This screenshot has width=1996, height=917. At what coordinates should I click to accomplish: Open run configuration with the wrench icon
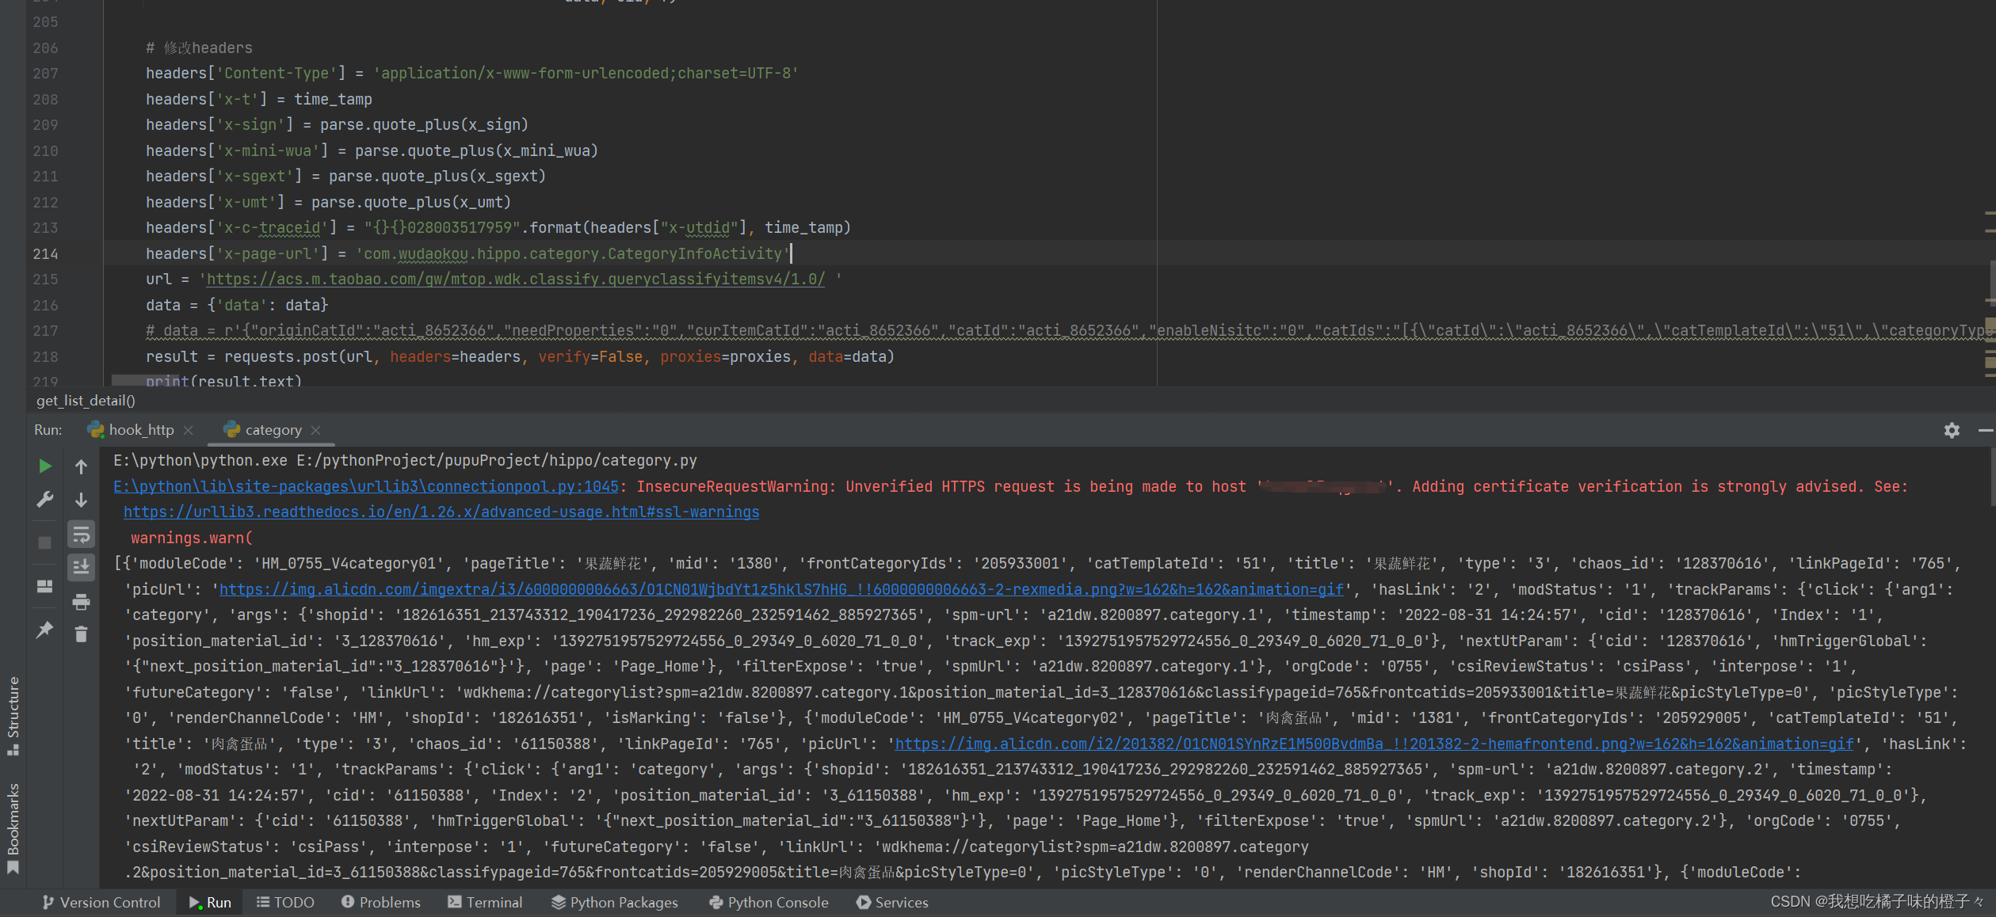[45, 500]
